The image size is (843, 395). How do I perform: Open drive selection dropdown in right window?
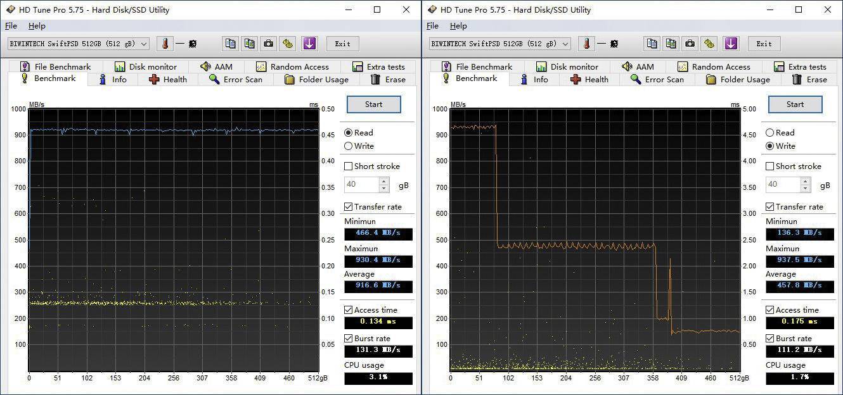(500, 44)
